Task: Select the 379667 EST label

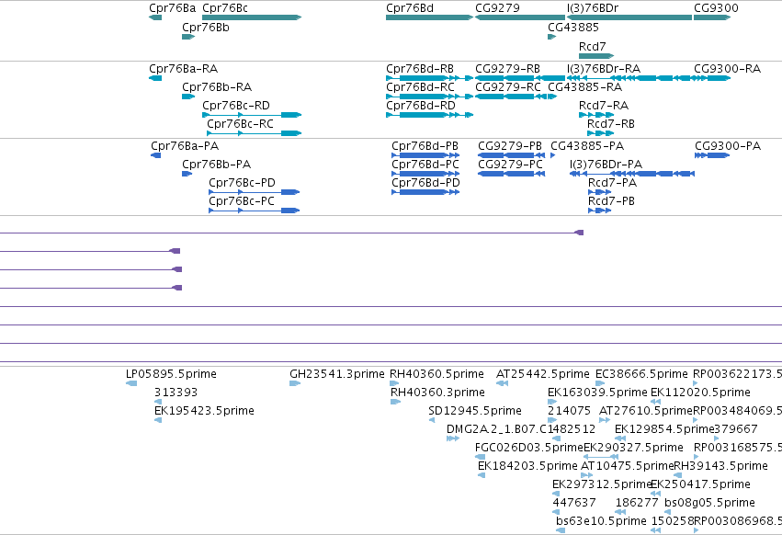Action: [x=736, y=429]
